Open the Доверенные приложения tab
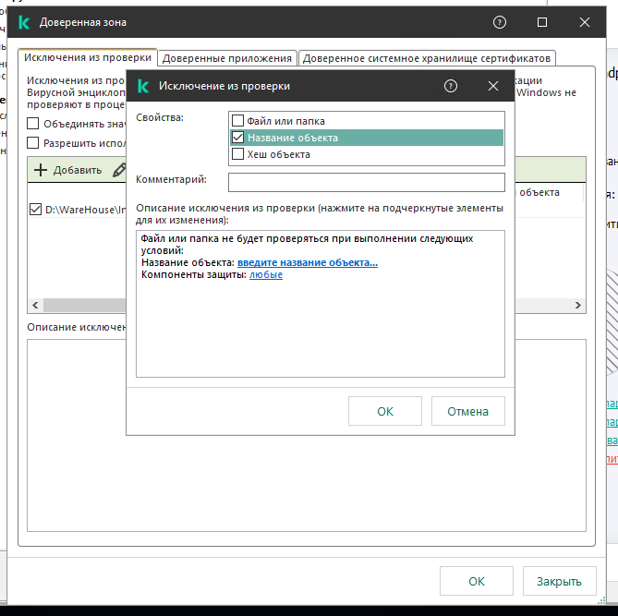The width and height of the screenshot is (618, 616). [x=227, y=58]
